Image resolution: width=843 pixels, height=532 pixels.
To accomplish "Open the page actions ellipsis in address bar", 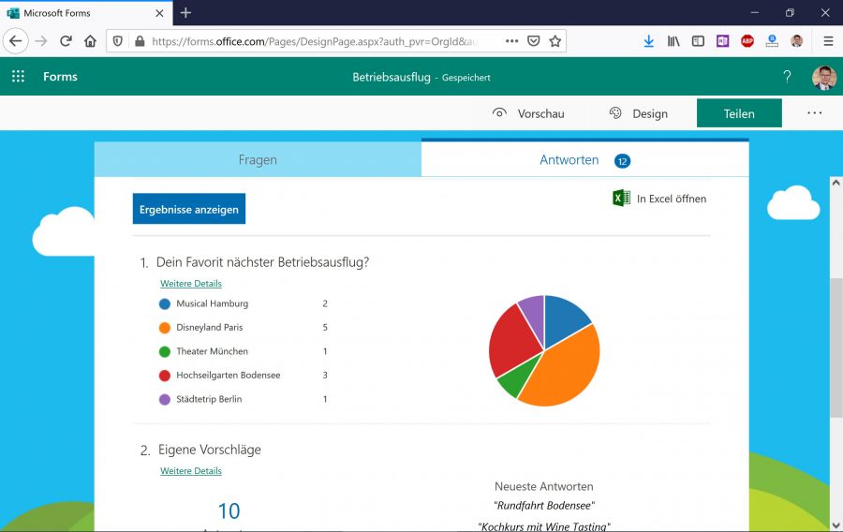I will (511, 41).
